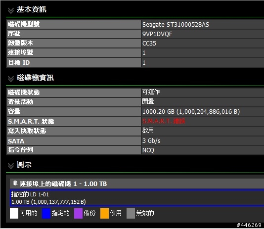Image resolution: width=264 pixels, height=229 pixels.
Task: Click the 磁碟機資訊 section title
Action: coord(35,78)
